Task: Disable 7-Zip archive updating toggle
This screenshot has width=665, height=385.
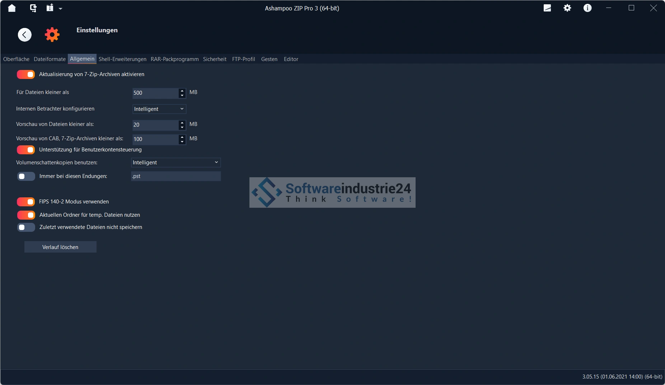Action: tap(26, 74)
